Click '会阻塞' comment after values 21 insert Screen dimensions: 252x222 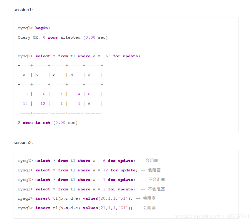pyautogui.click(x=149, y=208)
